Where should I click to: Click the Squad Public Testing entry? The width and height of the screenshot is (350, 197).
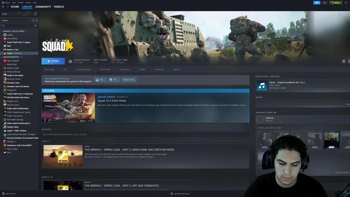pyautogui.click(x=19, y=131)
